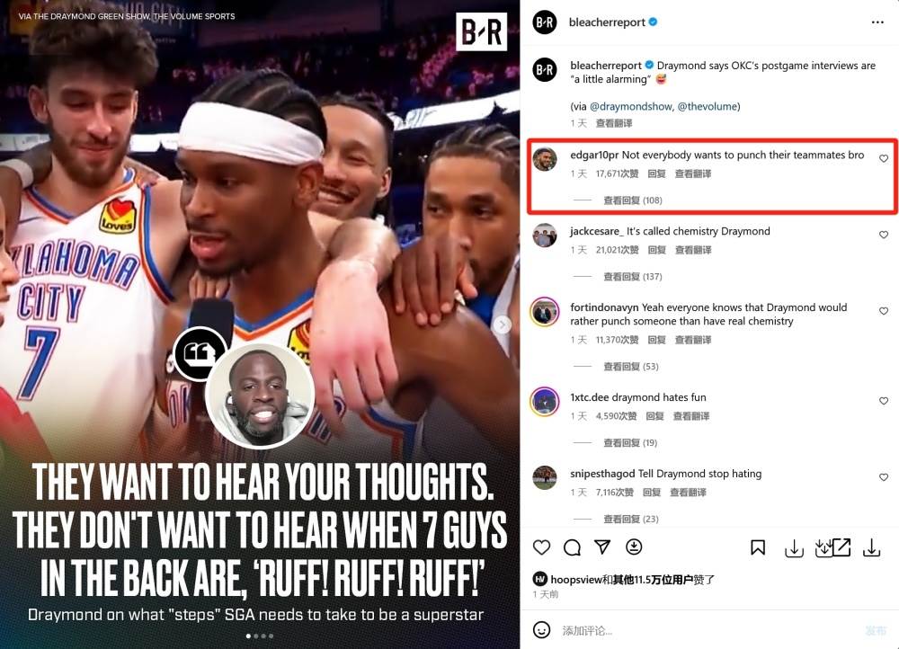Image resolution: width=899 pixels, height=649 pixels.
Task: Select the second carousel dot indicator
Action: [255, 636]
